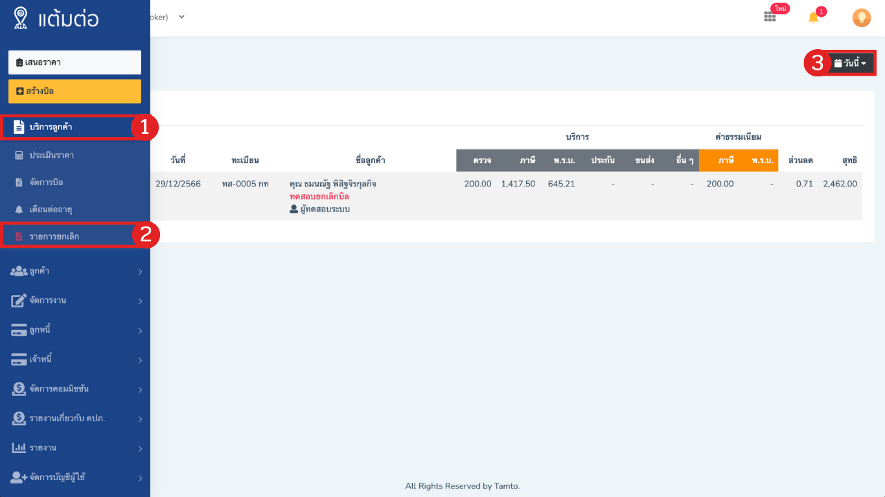This screenshot has width=885, height=497.
Task: Expand the เจ้าหนี้ menu chevron
Action: pyautogui.click(x=140, y=360)
